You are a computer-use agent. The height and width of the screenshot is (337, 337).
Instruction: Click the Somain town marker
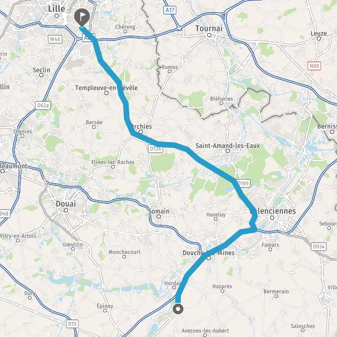tap(158, 216)
